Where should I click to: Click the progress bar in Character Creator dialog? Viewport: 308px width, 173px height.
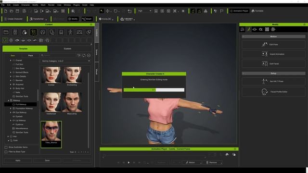pyautogui.click(x=154, y=90)
